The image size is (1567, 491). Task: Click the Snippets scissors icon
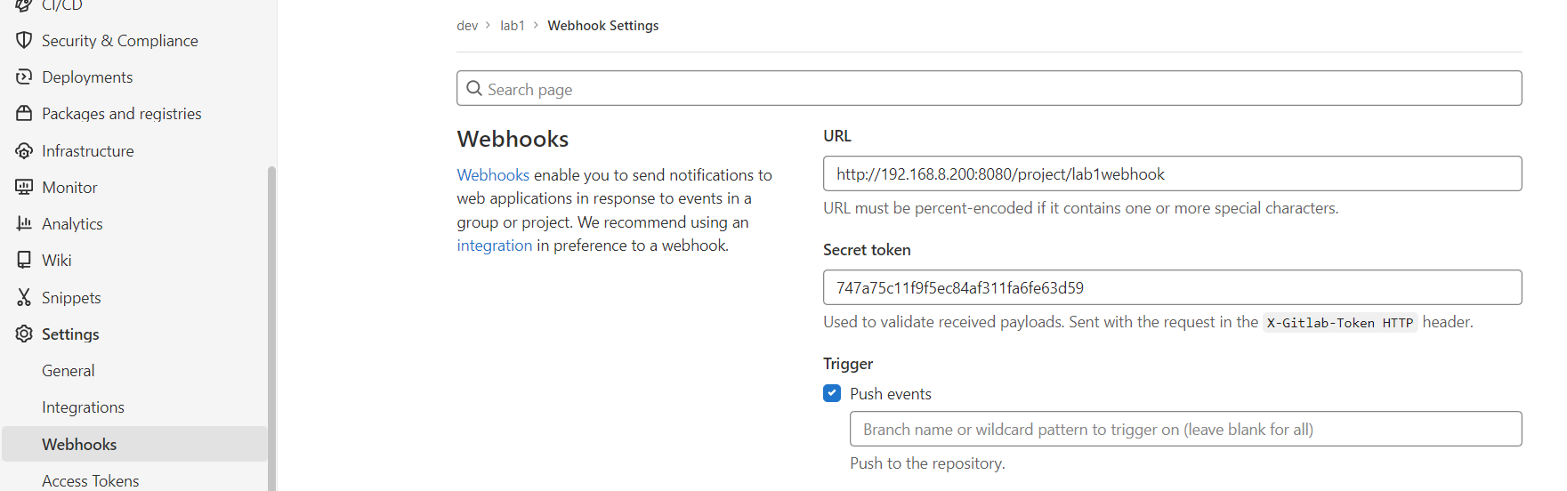tap(24, 298)
